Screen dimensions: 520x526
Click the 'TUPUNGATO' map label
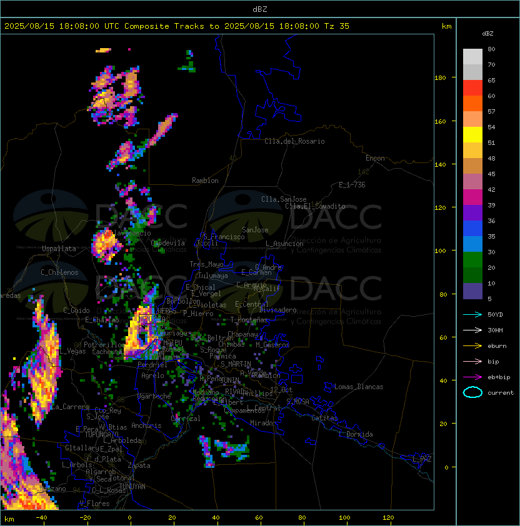click(x=102, y=435)
